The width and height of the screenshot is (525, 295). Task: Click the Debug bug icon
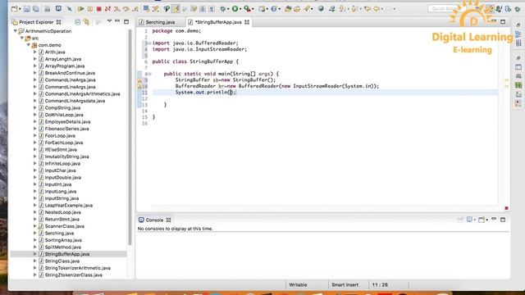[x=222, y=9]
